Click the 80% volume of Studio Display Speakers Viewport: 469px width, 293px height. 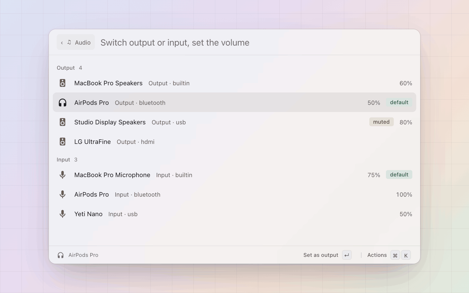[x=406, y=122]
